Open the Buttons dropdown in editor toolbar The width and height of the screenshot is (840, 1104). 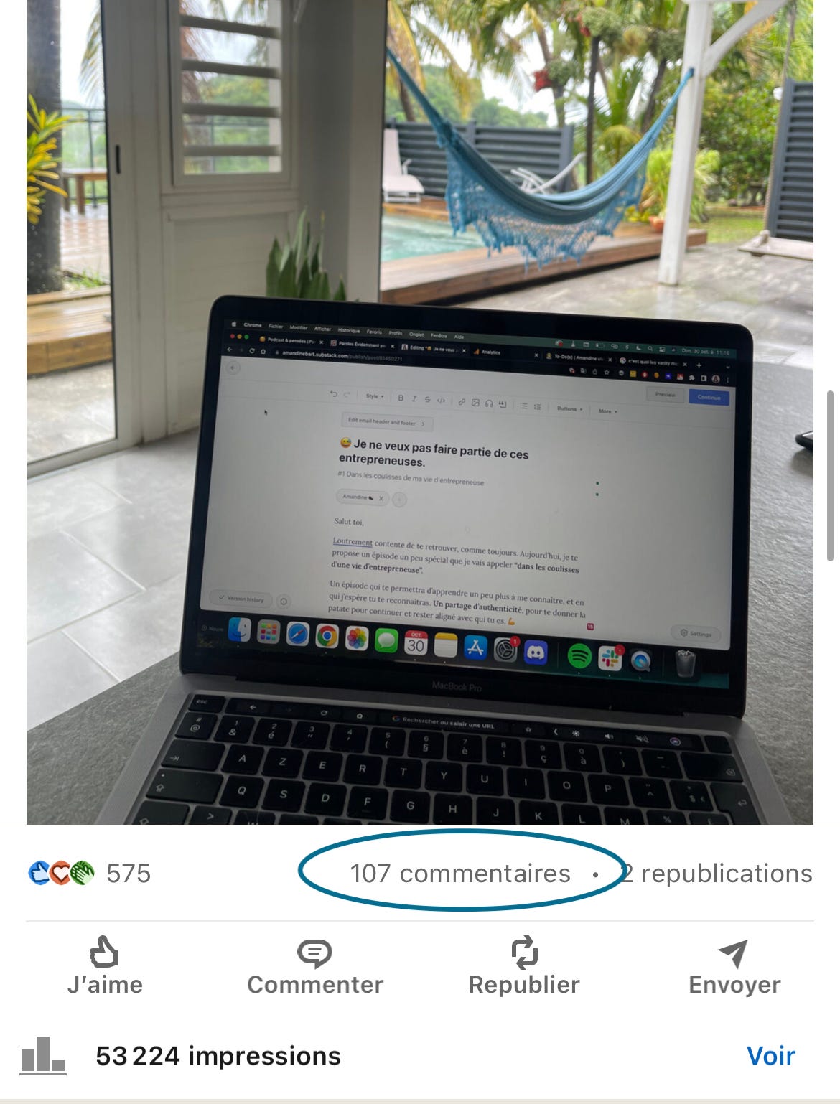click(x=569, y=408)
